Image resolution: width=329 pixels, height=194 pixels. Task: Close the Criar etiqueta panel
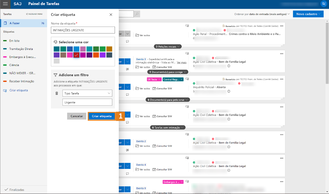tap(111, 15)
